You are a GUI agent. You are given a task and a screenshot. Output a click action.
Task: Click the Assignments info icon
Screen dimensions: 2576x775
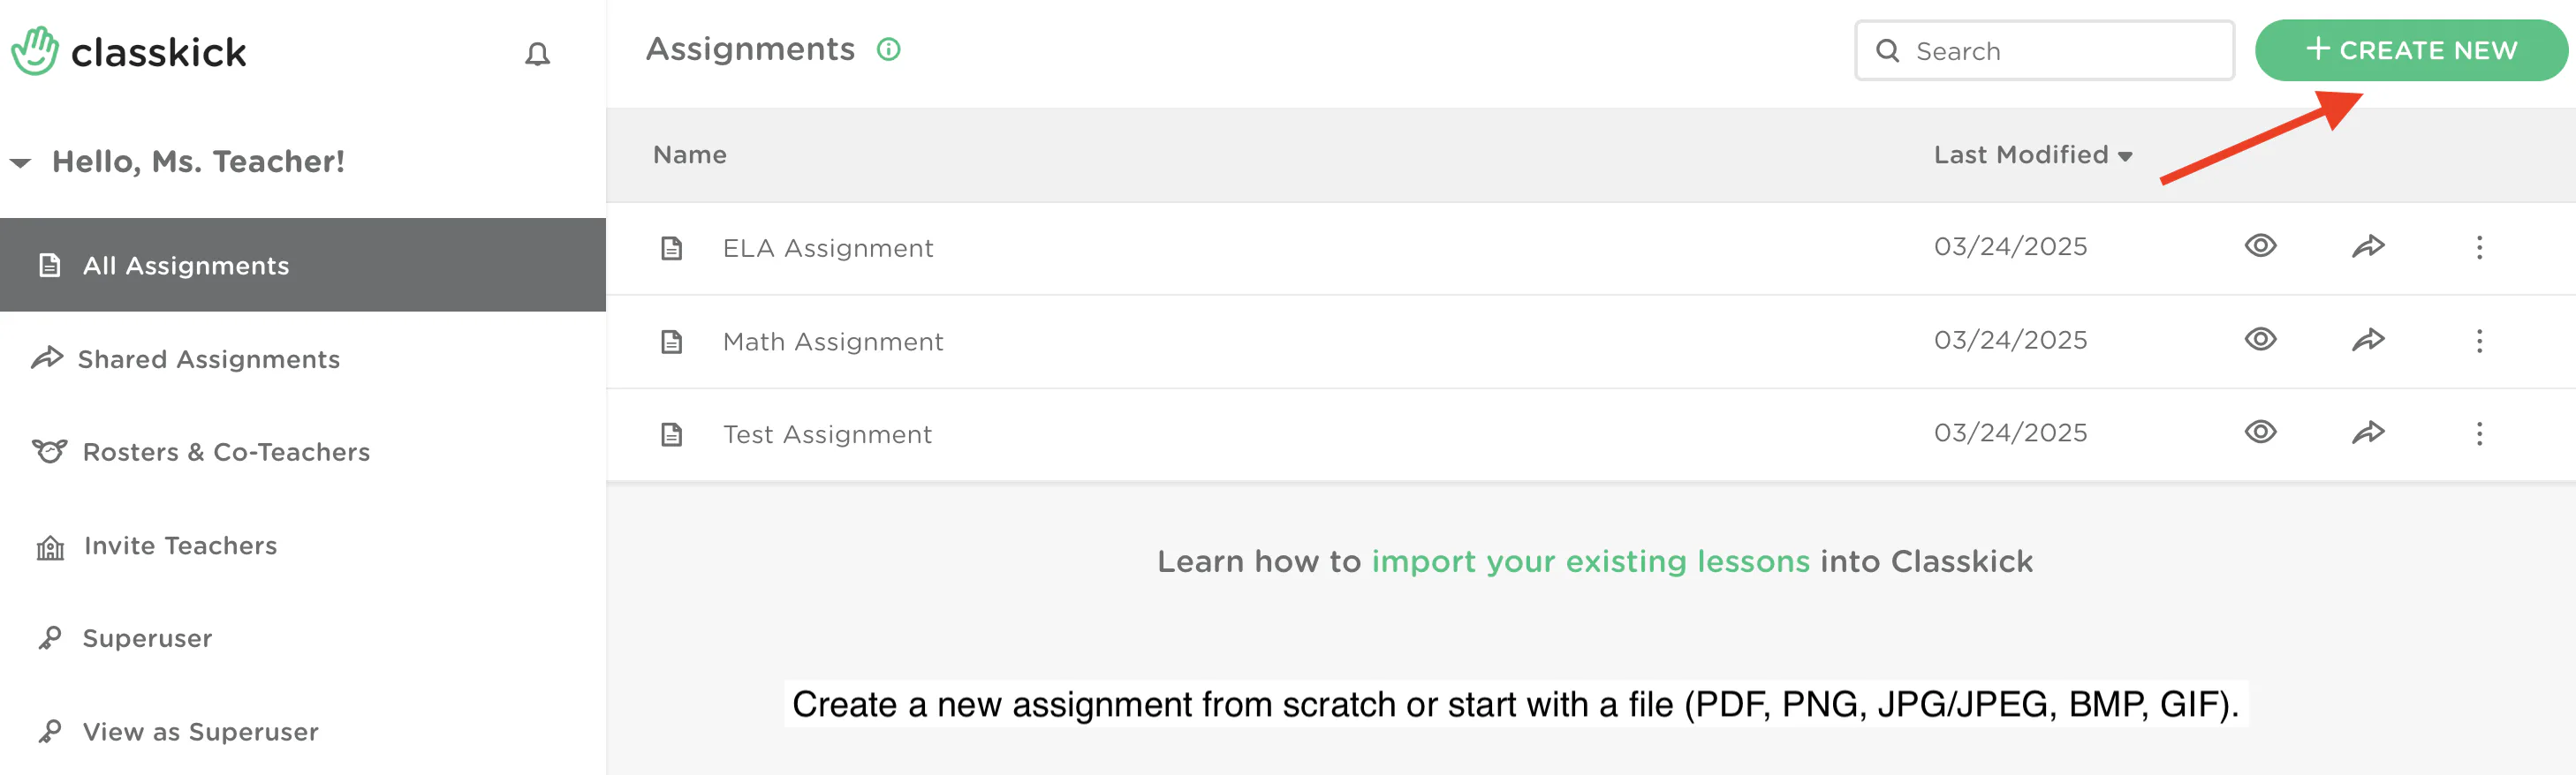click(888, 49)
